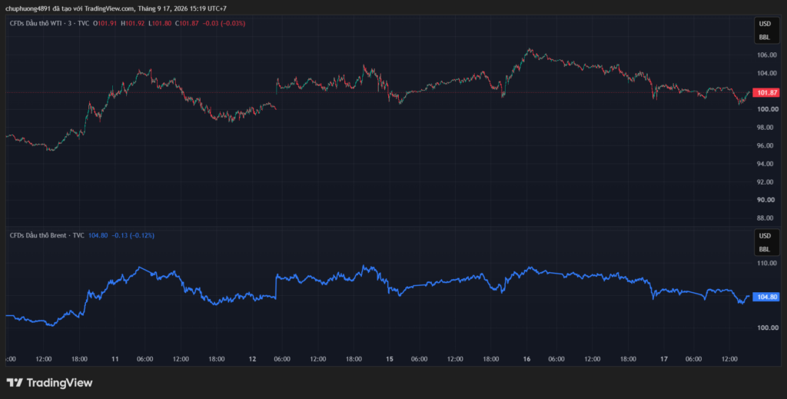Click the Brent change value −0.13 (−0.12%)
Screen dimensions: 787x399
tap(132, 235)
